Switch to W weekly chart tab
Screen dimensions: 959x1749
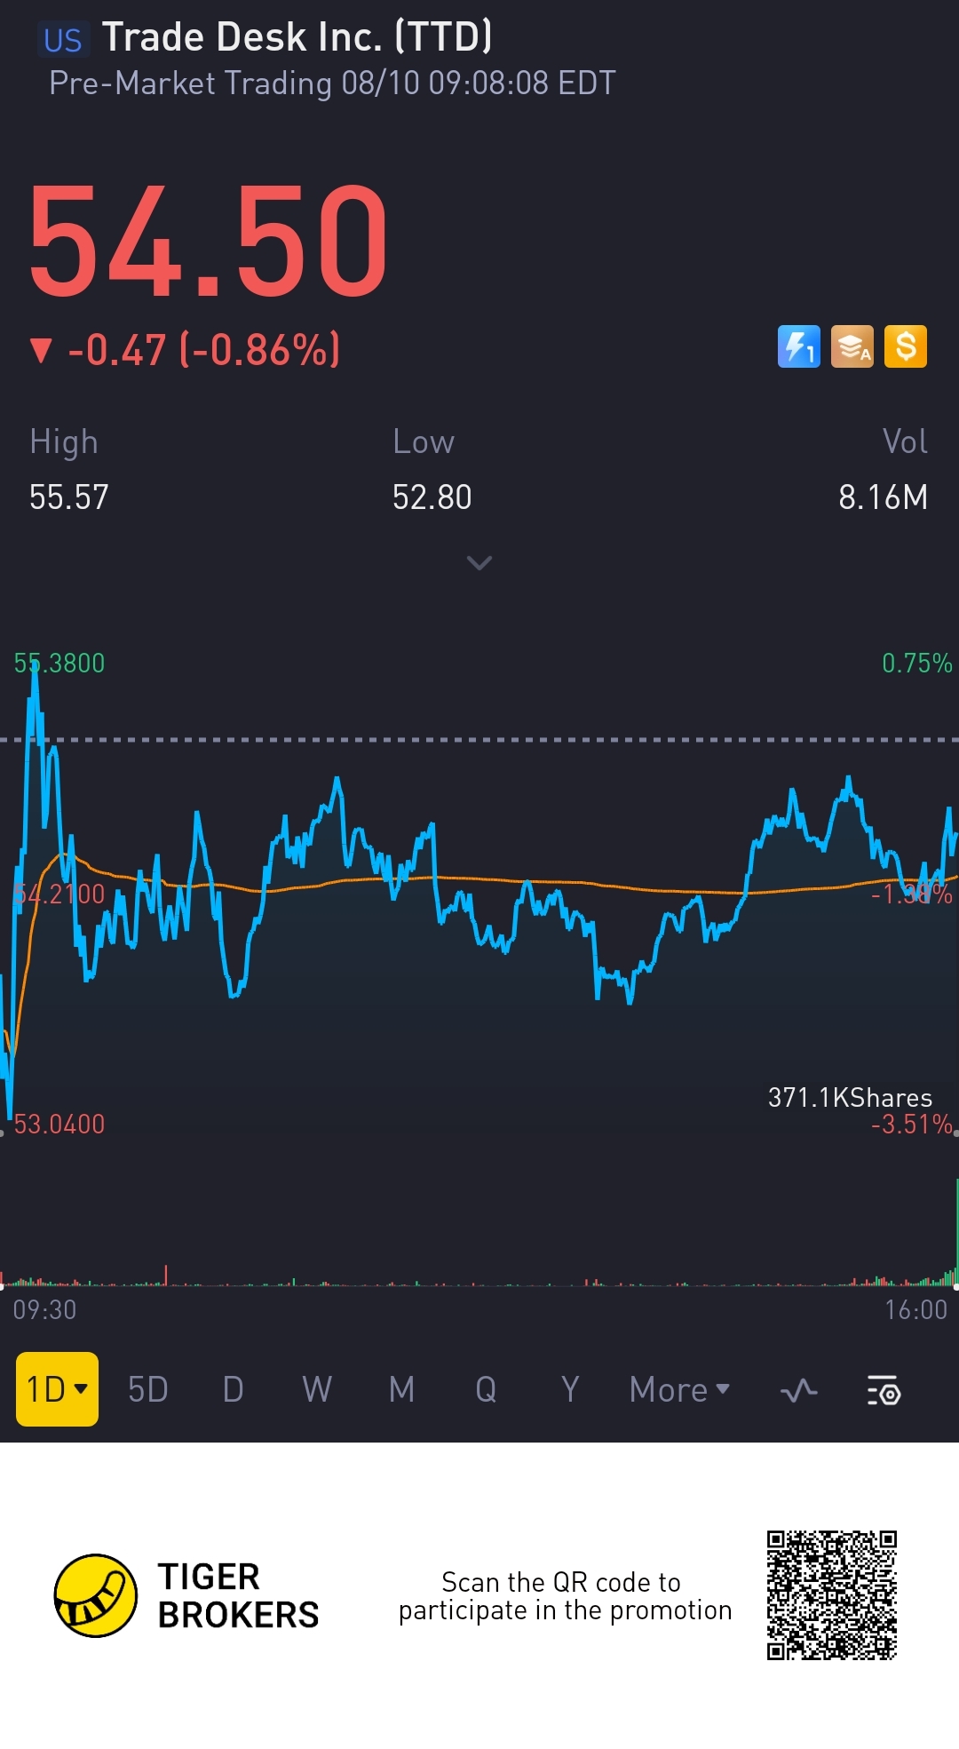click(x=317, y=1390)
